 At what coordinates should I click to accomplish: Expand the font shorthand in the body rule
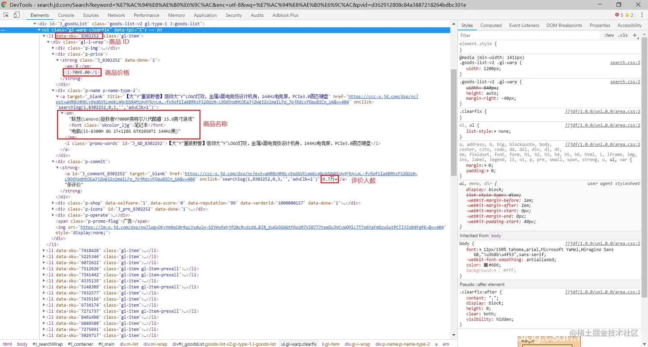pos(480,249)
